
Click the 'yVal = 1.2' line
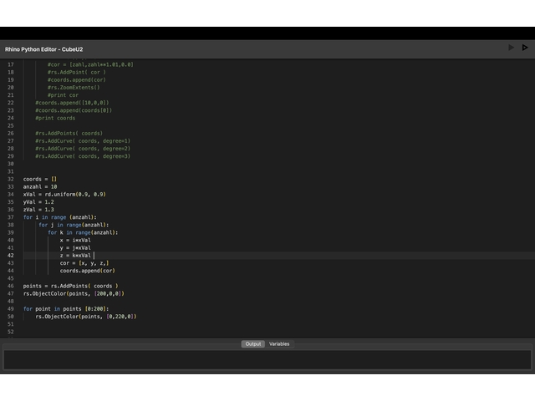[38, 202]
